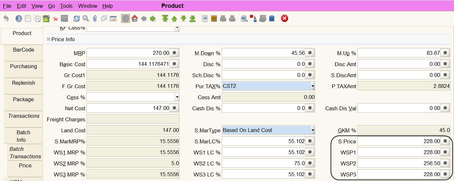The width and height of the screenshot is (454, 181).
Task: Jump to last record icon
Action: (x=193, y=18)
